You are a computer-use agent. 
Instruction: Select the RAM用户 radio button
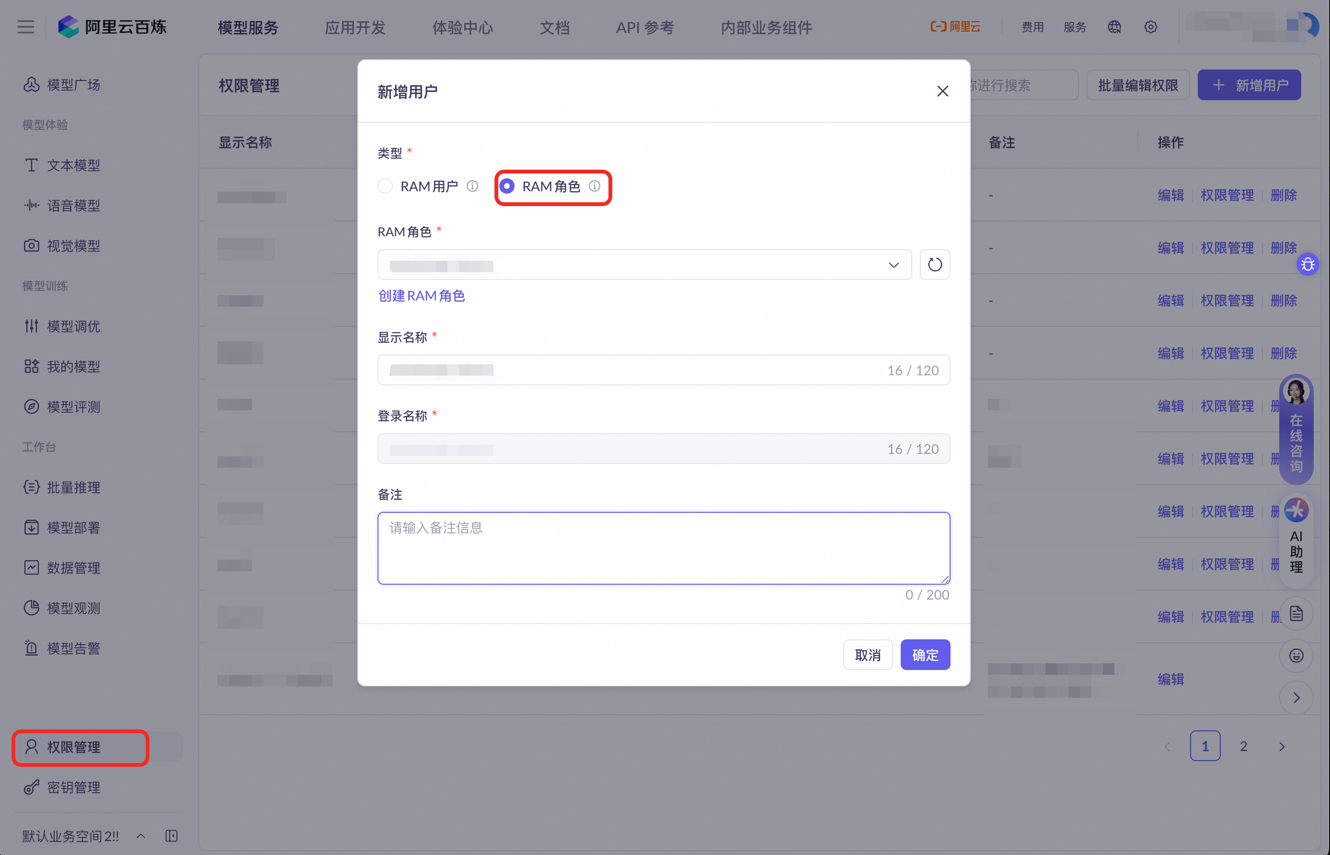(385, 186)
